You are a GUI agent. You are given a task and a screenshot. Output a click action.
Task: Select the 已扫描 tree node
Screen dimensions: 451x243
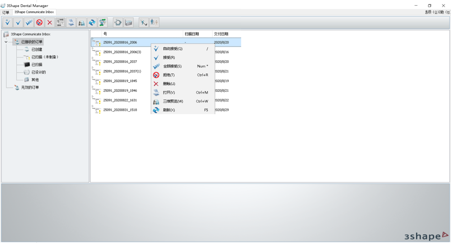point(37,65)
